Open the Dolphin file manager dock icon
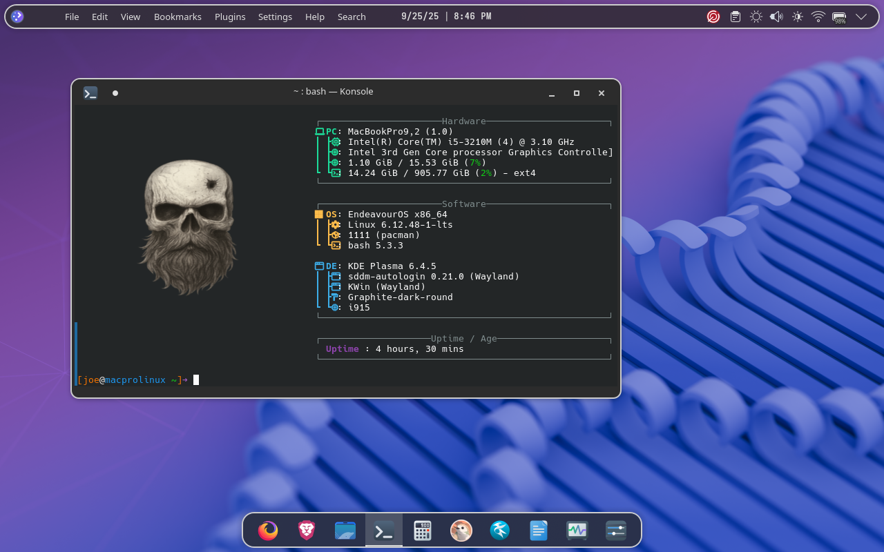The height and width of the screenshot is (552, 884). coord(345,530)
